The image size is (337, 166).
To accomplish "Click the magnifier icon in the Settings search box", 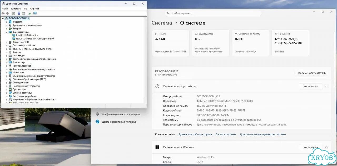I will [168, 13].
